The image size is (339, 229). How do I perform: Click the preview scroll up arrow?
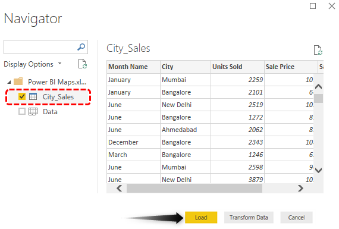[x=318, y=87]
